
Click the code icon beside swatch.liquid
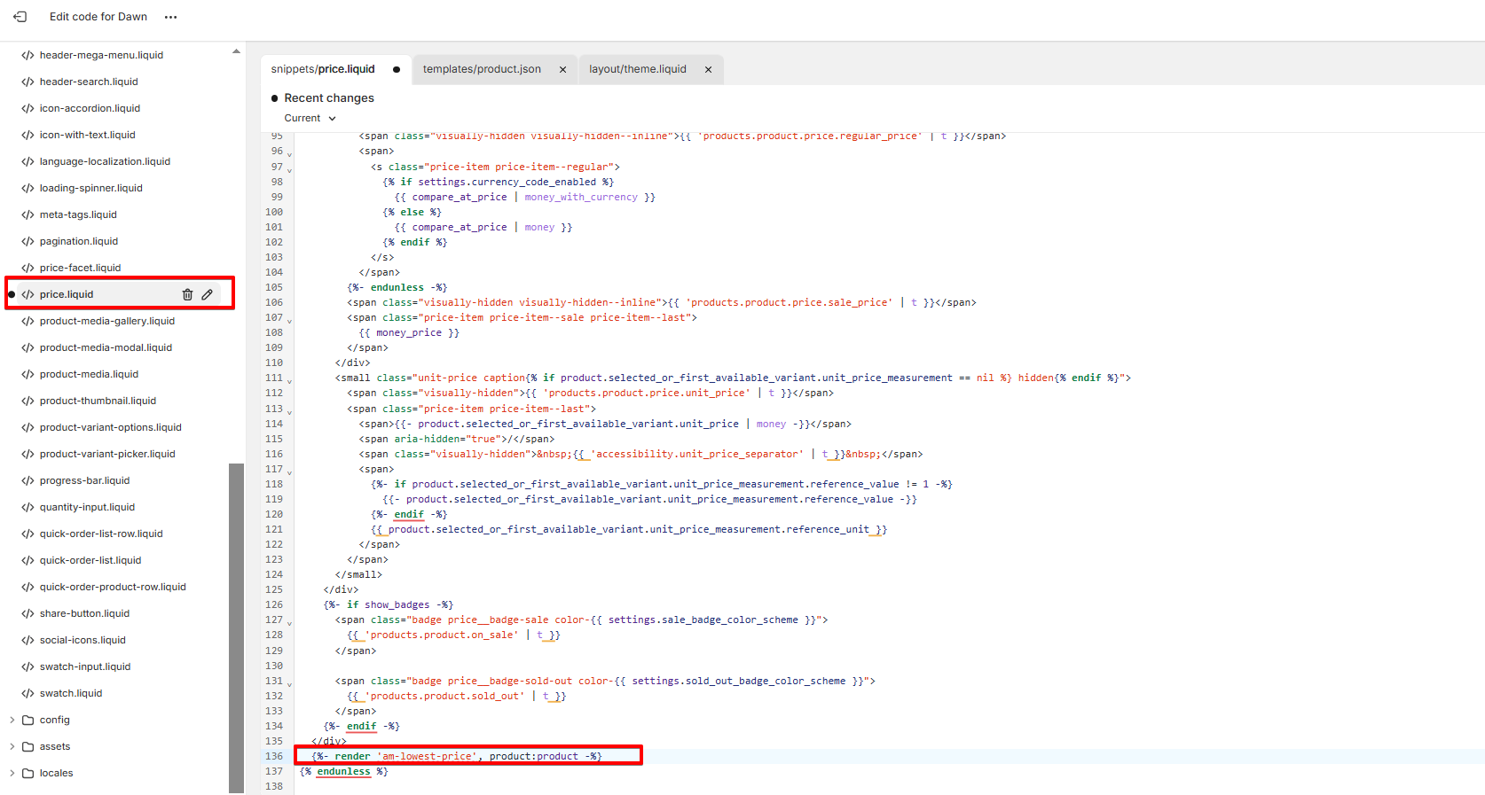pos(27,693)
